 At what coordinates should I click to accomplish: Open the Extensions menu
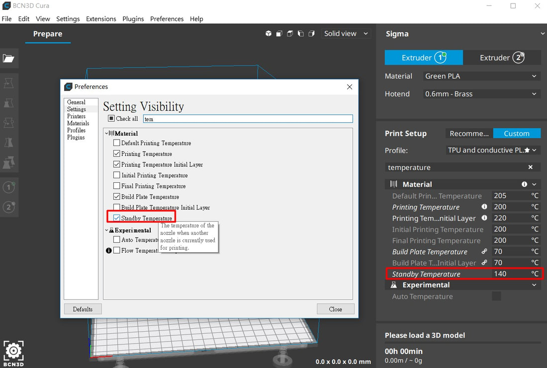tap(101, 19)
